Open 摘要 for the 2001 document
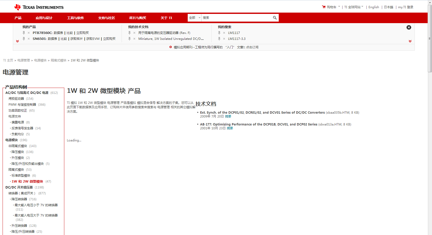This screenshot has height=235, width=432. coord(230,128)
